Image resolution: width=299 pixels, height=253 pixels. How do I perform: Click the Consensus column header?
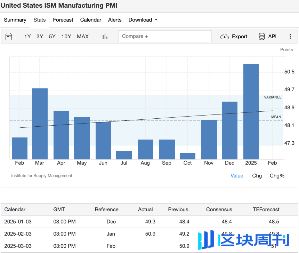(219, 209)
